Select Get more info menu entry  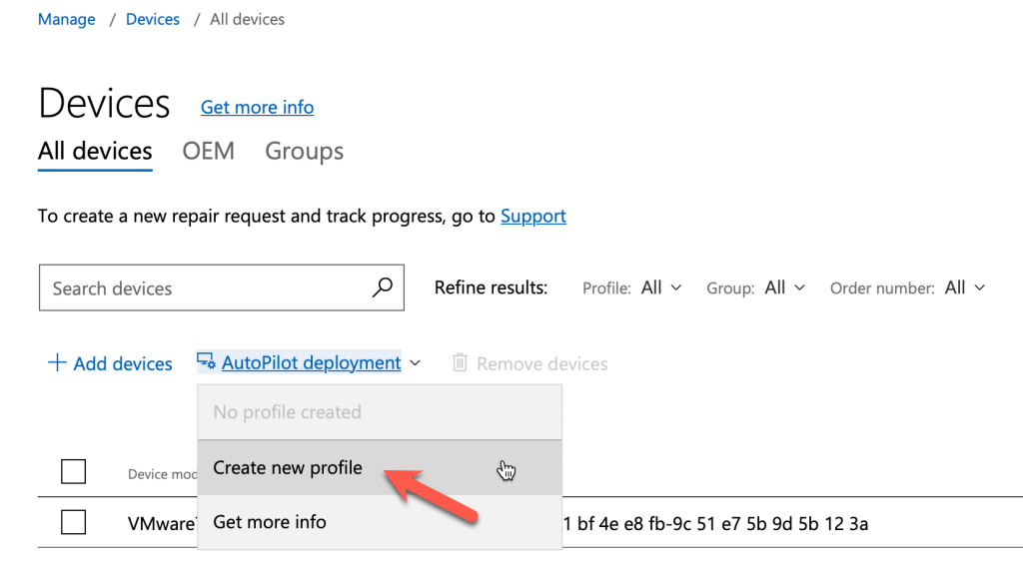270,521
